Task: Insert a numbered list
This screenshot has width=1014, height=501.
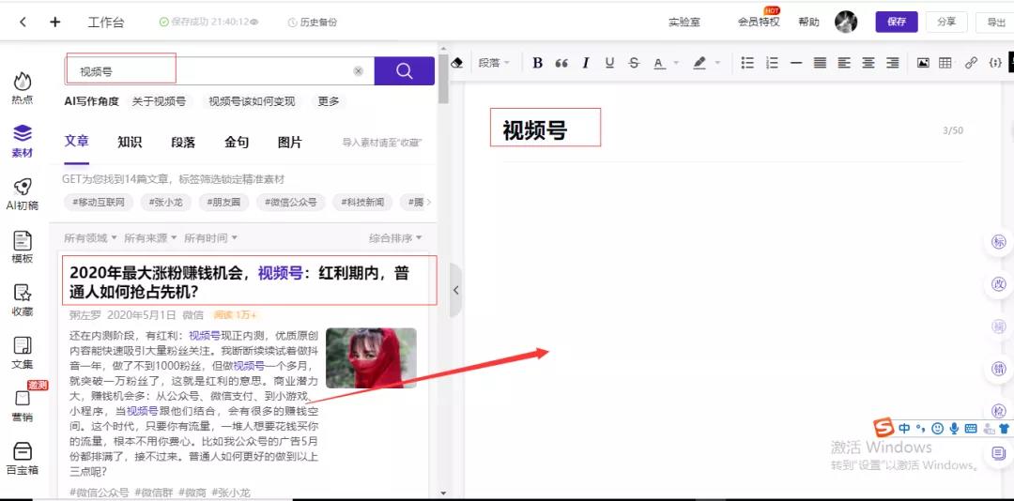Action: click(x=772, y=63)
